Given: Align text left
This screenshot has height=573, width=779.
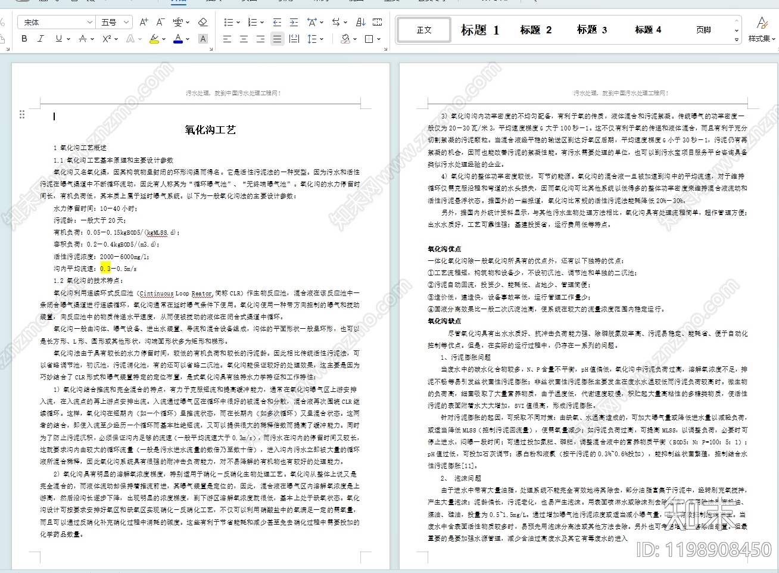Looking at the screenshot, I should point(227,39).
